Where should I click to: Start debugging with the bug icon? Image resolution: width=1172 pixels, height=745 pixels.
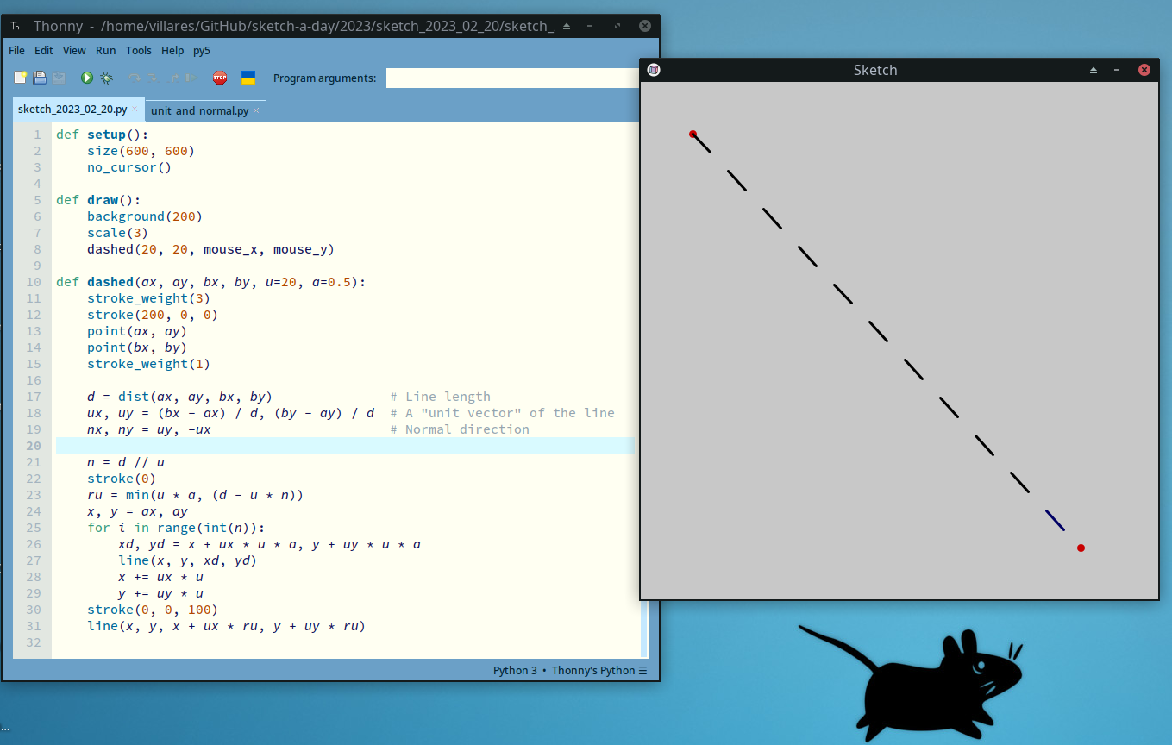(x=106, y=78)
